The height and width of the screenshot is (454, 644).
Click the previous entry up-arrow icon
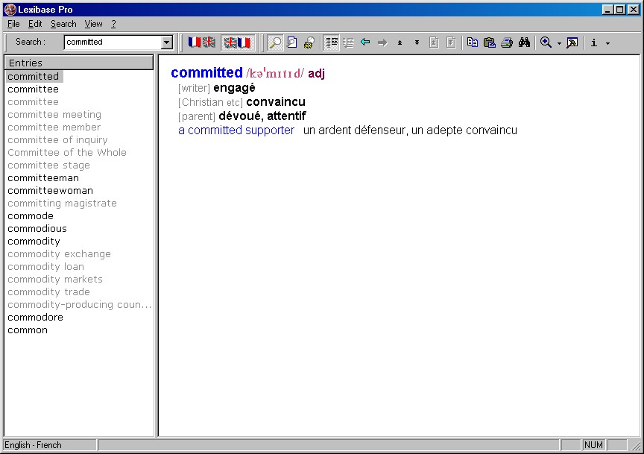(x=400, y=42)
